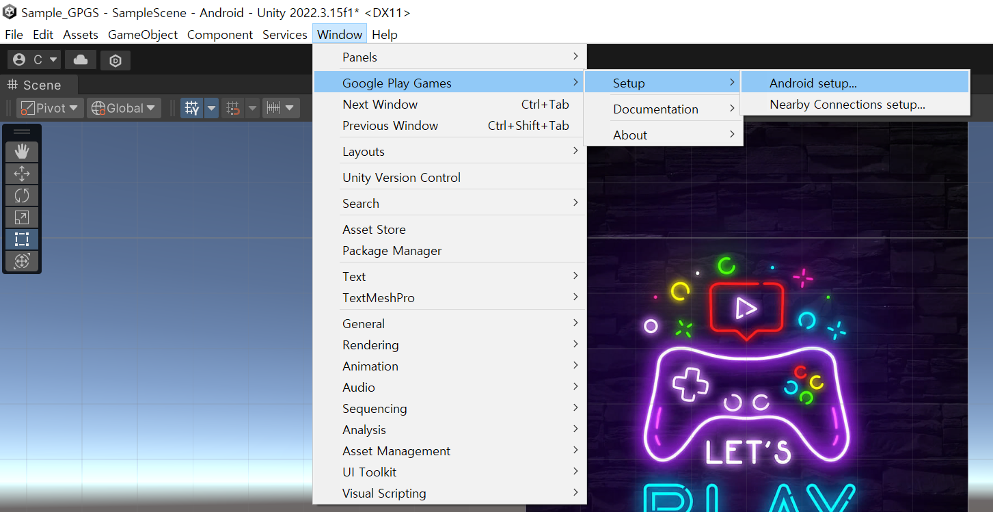Image resolution: width=993 pixels, height=512 pixels.
Task: Open the cloud services icon
Action: click(81, 60)
